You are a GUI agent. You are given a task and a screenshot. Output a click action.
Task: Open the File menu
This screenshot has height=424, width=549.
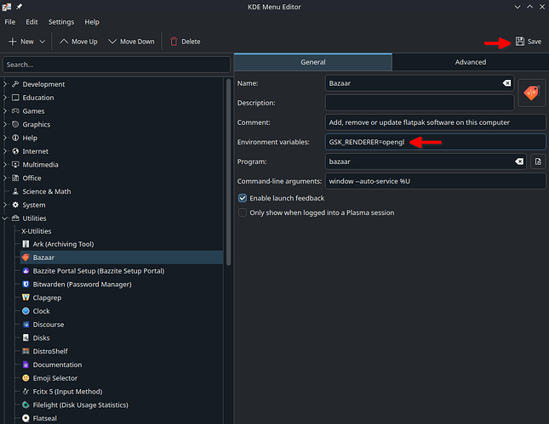[x=10, y=22]
